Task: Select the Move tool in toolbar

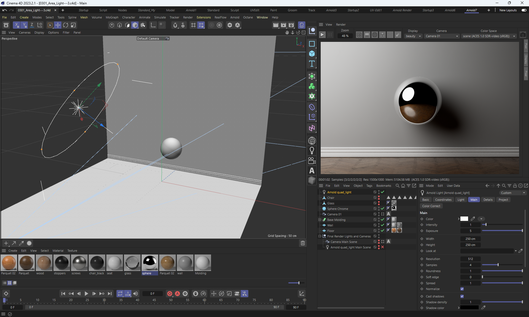Action: [x=58, y=25]
